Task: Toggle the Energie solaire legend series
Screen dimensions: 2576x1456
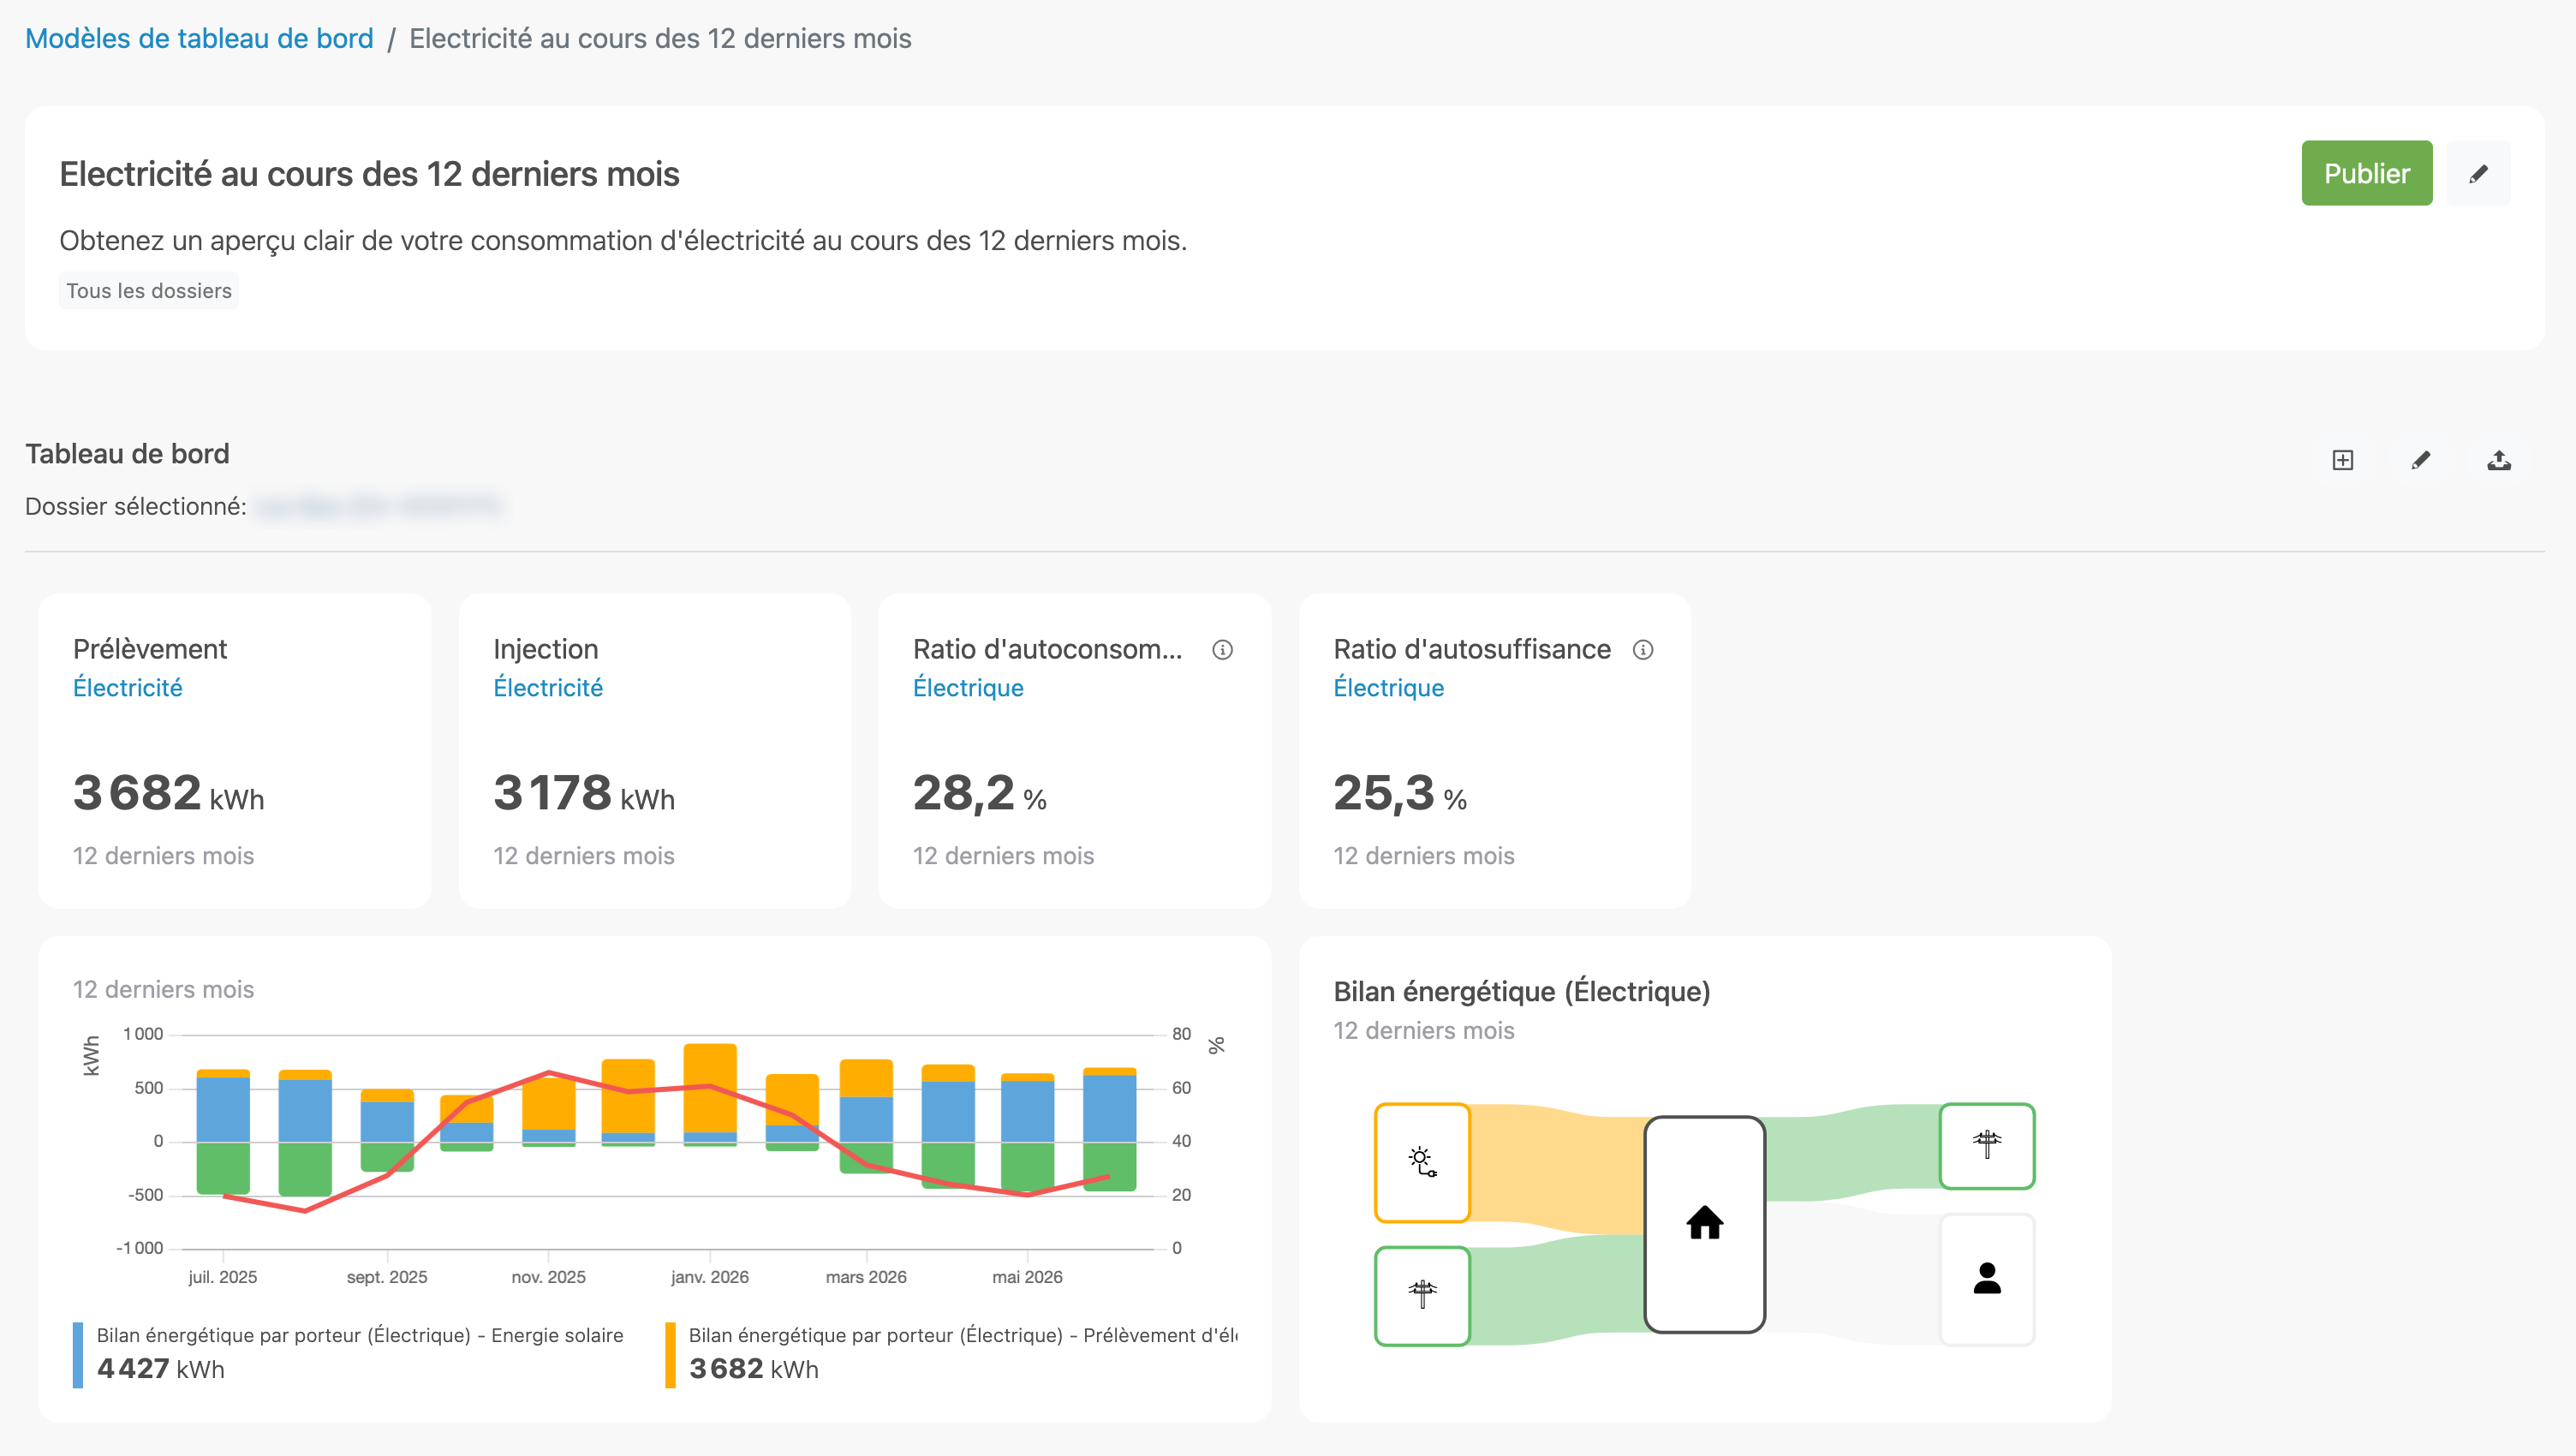Action: pos(360,1336)
